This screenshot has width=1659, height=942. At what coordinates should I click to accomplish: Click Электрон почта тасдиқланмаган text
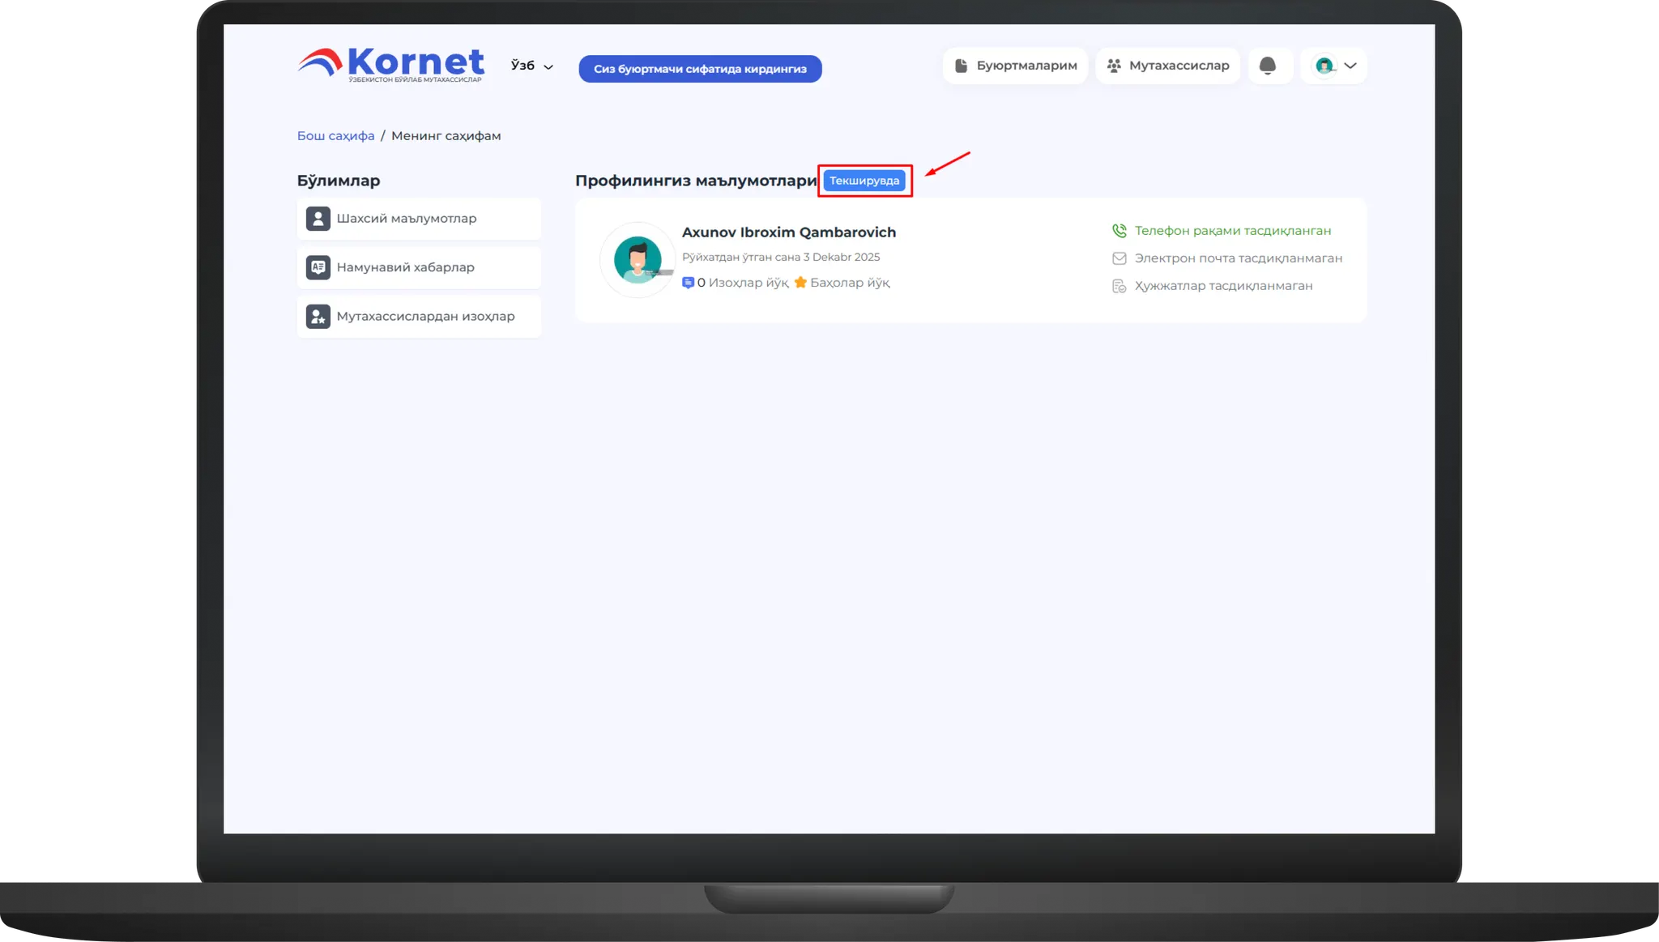[1238, 258]
